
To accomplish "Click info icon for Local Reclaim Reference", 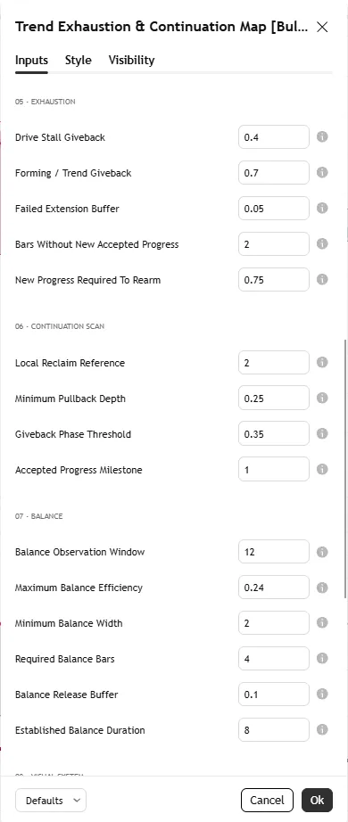I will [322, 362].
